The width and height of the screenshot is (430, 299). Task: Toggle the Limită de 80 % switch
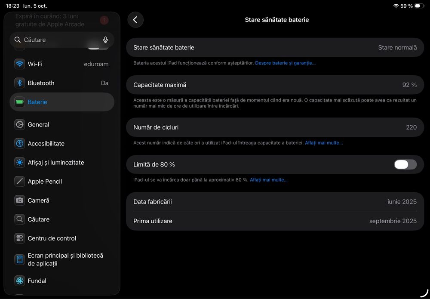405,165
